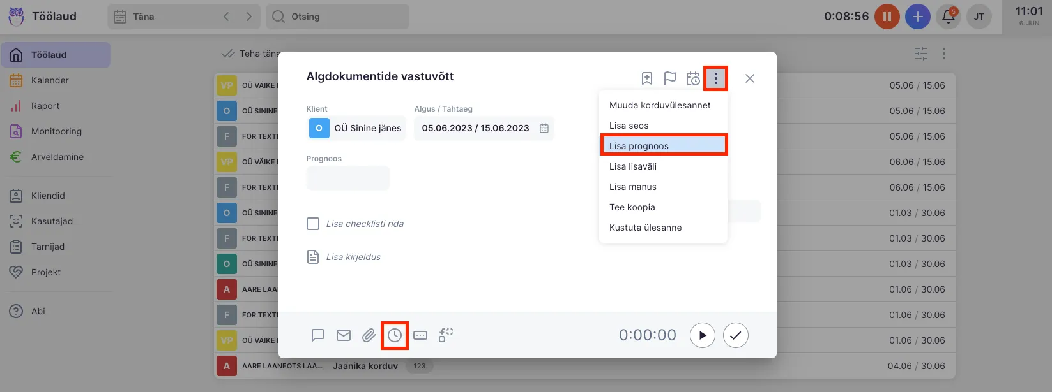
Task: Open the clock time log icon
Action: click(395, 335)
